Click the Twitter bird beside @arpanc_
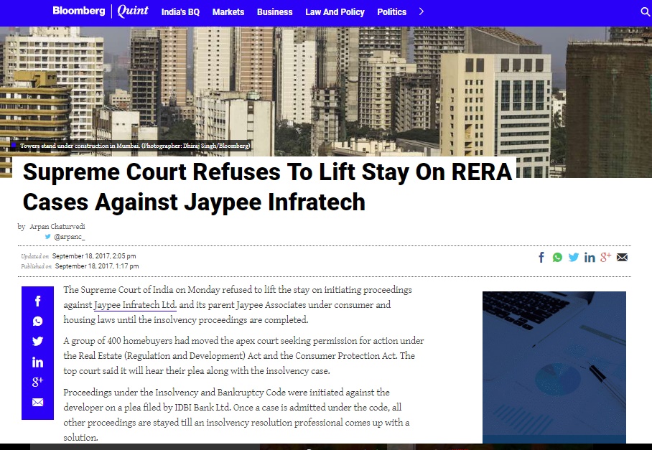 pos(48,236)
